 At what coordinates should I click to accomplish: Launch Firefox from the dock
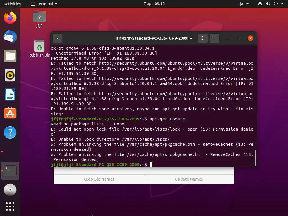coord(10,18)
